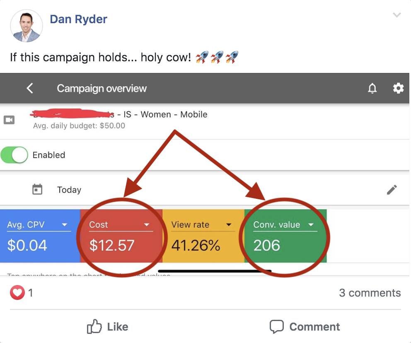This screenshot has height=343, width=411.
Task: Click the green Conv. value tile
Action: coord(285,245)
